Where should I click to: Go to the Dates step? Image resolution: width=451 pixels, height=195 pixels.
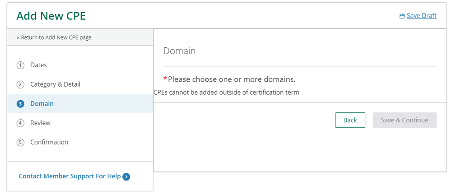coord(38,65)
